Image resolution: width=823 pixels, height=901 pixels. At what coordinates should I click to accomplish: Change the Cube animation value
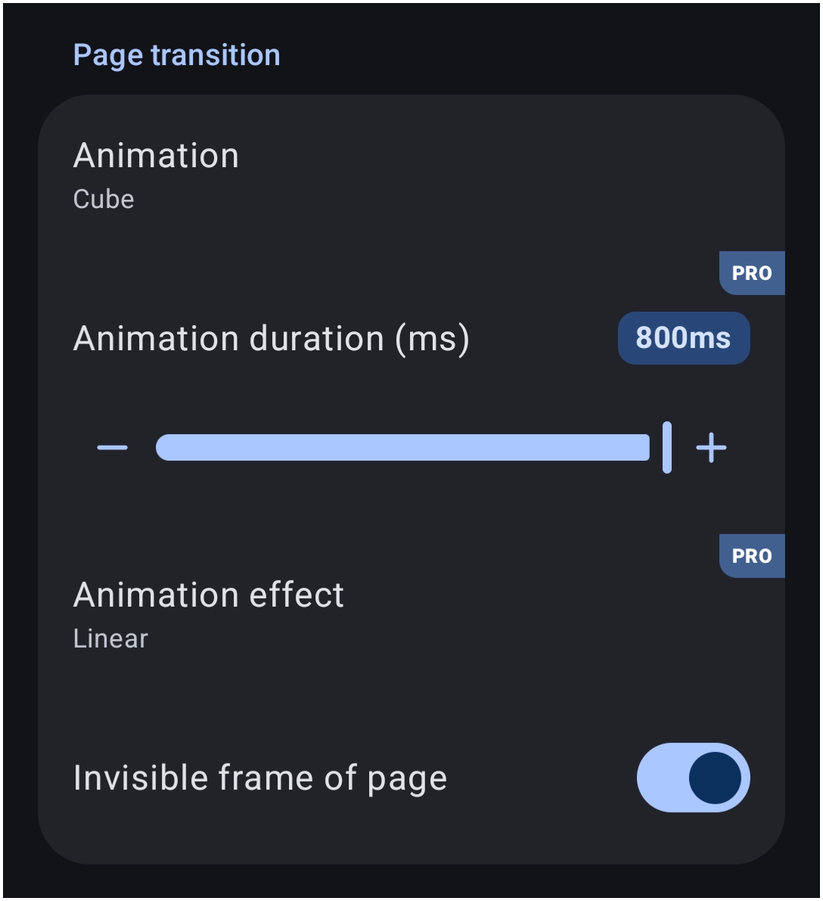click(x=104, y=200)
